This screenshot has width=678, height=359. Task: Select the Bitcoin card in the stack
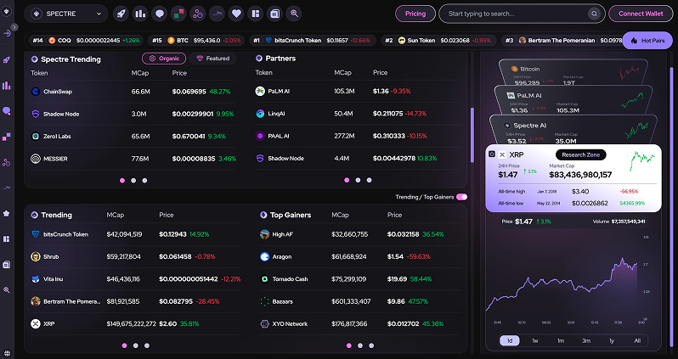click(x=573, y=71)
